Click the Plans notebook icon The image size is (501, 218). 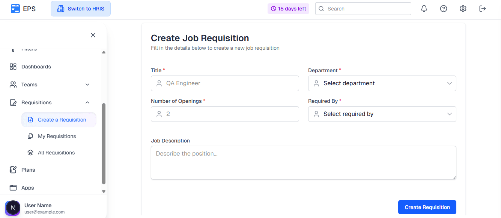coord(13,170)
